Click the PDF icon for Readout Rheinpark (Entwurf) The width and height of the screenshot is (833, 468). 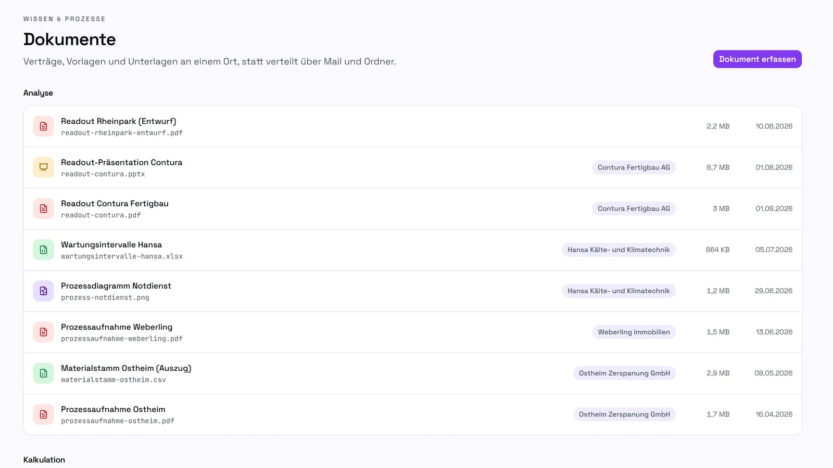(x=44, y=126)
